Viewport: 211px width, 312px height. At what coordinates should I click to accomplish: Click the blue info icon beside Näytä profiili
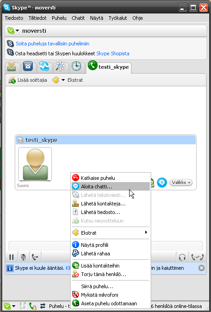click(76, 245)
